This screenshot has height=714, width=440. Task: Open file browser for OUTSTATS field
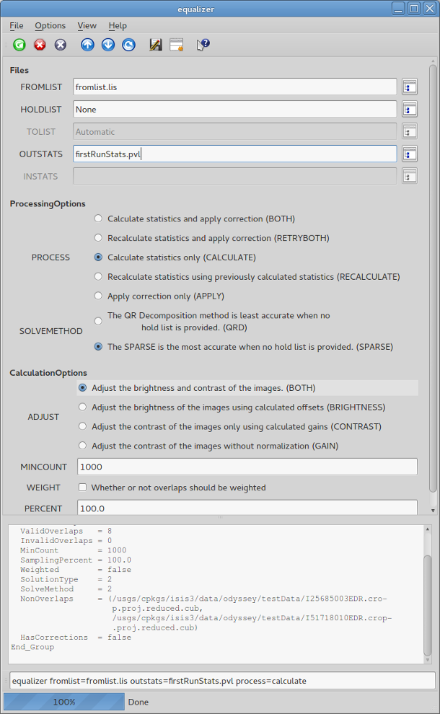coord(410,154)
